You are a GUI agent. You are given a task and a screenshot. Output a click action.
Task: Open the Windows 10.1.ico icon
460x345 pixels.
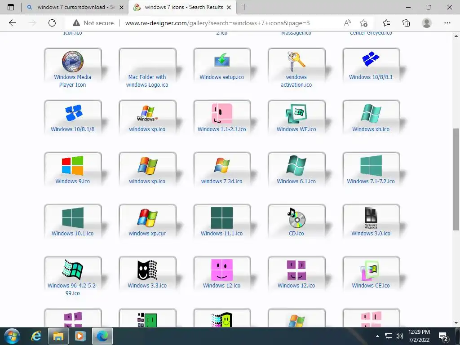coord(73,218)
